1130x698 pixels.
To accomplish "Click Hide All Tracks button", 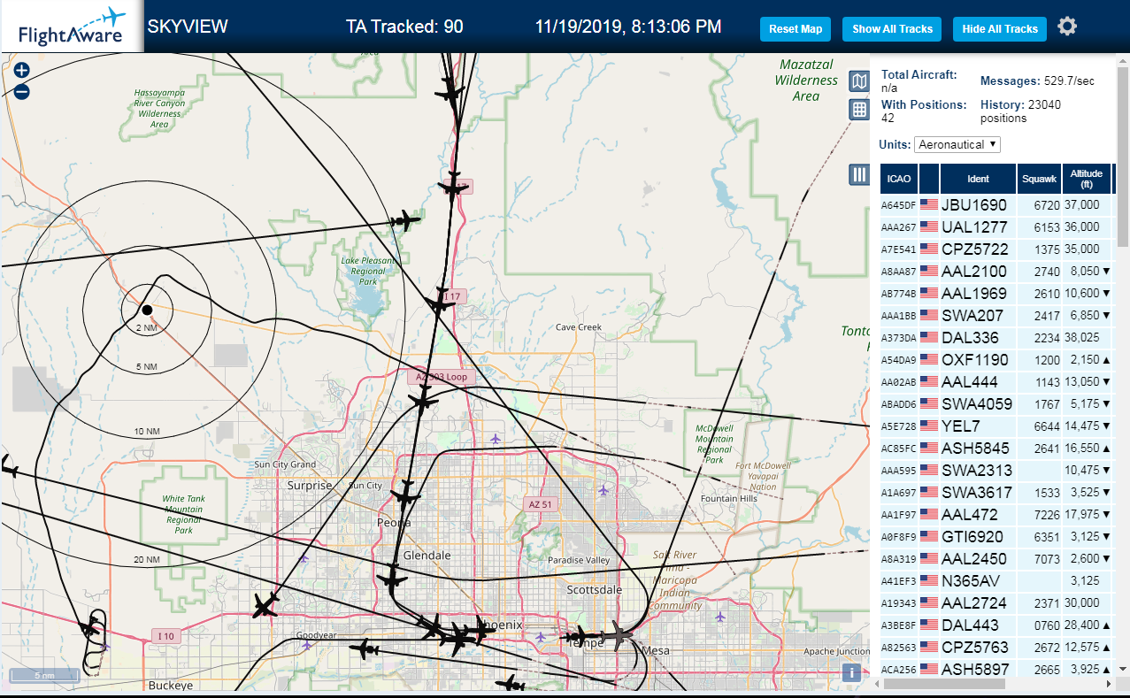I will [1000, 29].
